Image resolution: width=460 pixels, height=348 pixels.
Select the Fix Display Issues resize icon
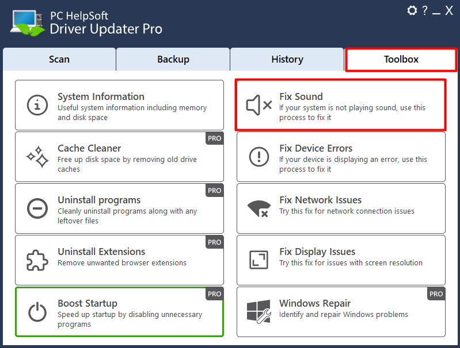[258, 260]
